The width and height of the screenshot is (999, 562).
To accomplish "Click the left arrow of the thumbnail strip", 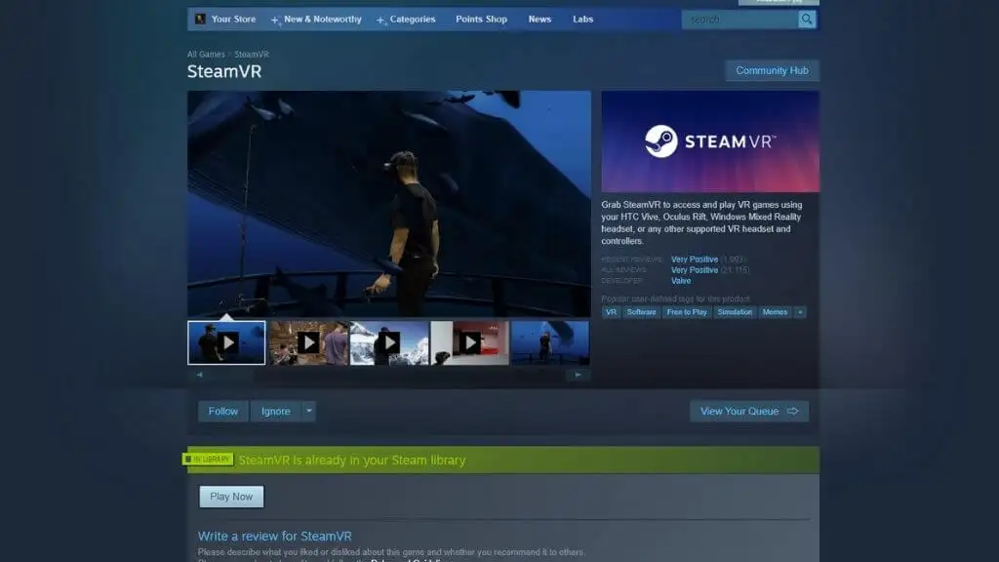I will coord(199,375).
